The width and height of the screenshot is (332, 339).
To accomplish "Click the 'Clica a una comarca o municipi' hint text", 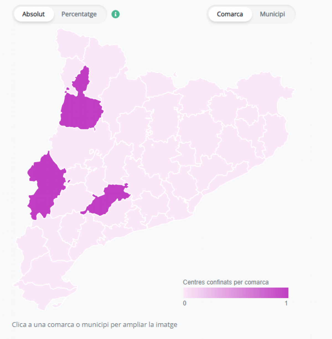I will pos(94,325).
